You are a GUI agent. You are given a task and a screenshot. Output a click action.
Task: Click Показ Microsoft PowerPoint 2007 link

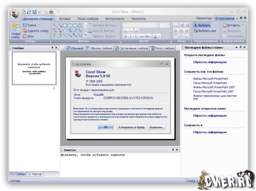tap(213, 92)
